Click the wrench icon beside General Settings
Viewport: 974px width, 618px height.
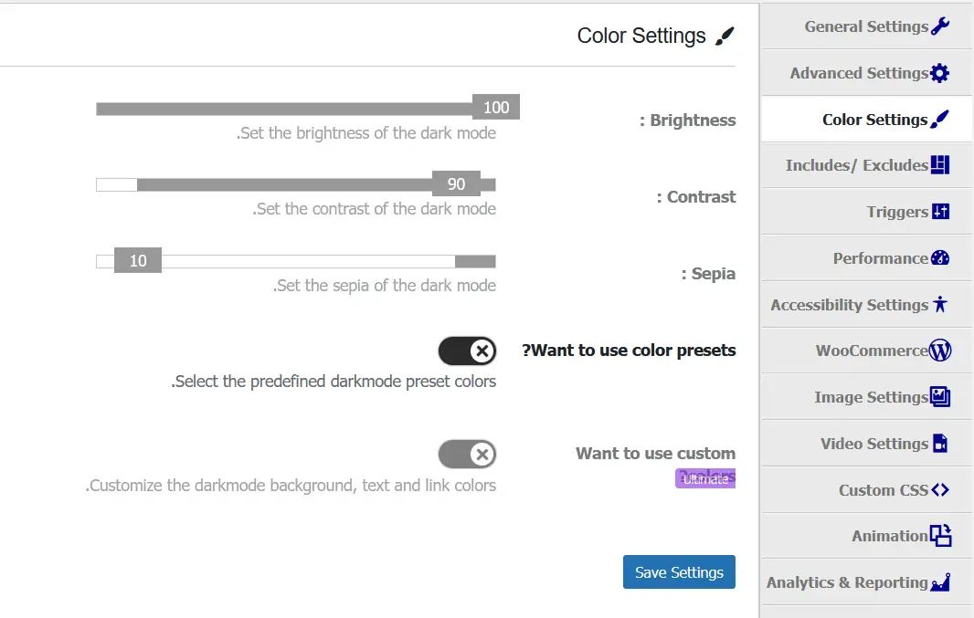pyautogui.click(x=940, y=26)
